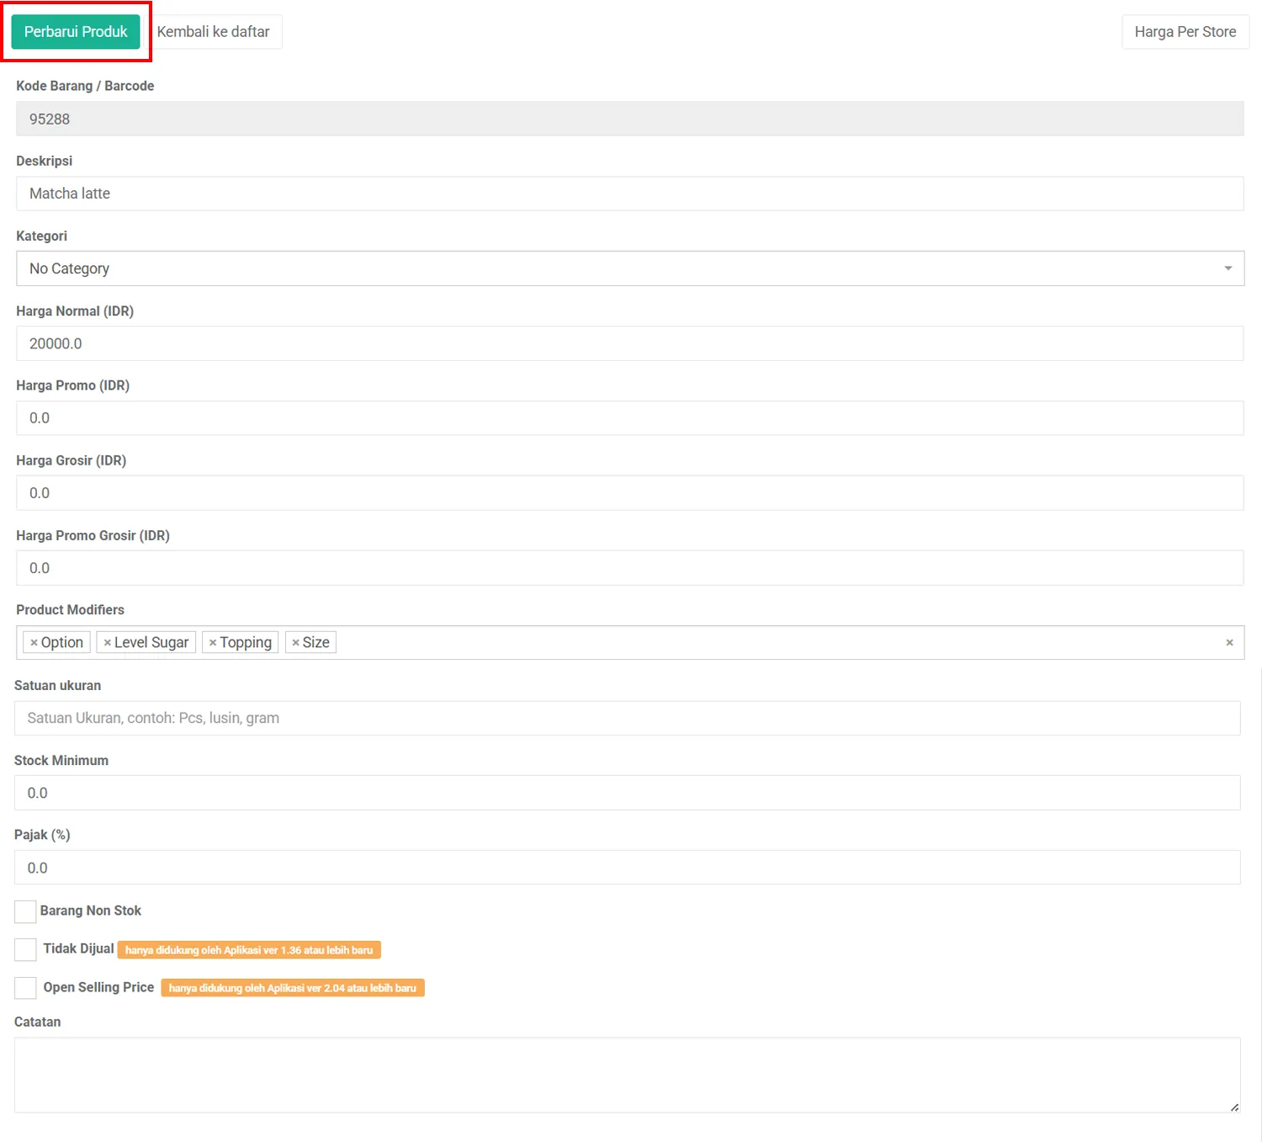Click the ver 2.04 notice badge

pyautogui.click(x=293, y=988)
